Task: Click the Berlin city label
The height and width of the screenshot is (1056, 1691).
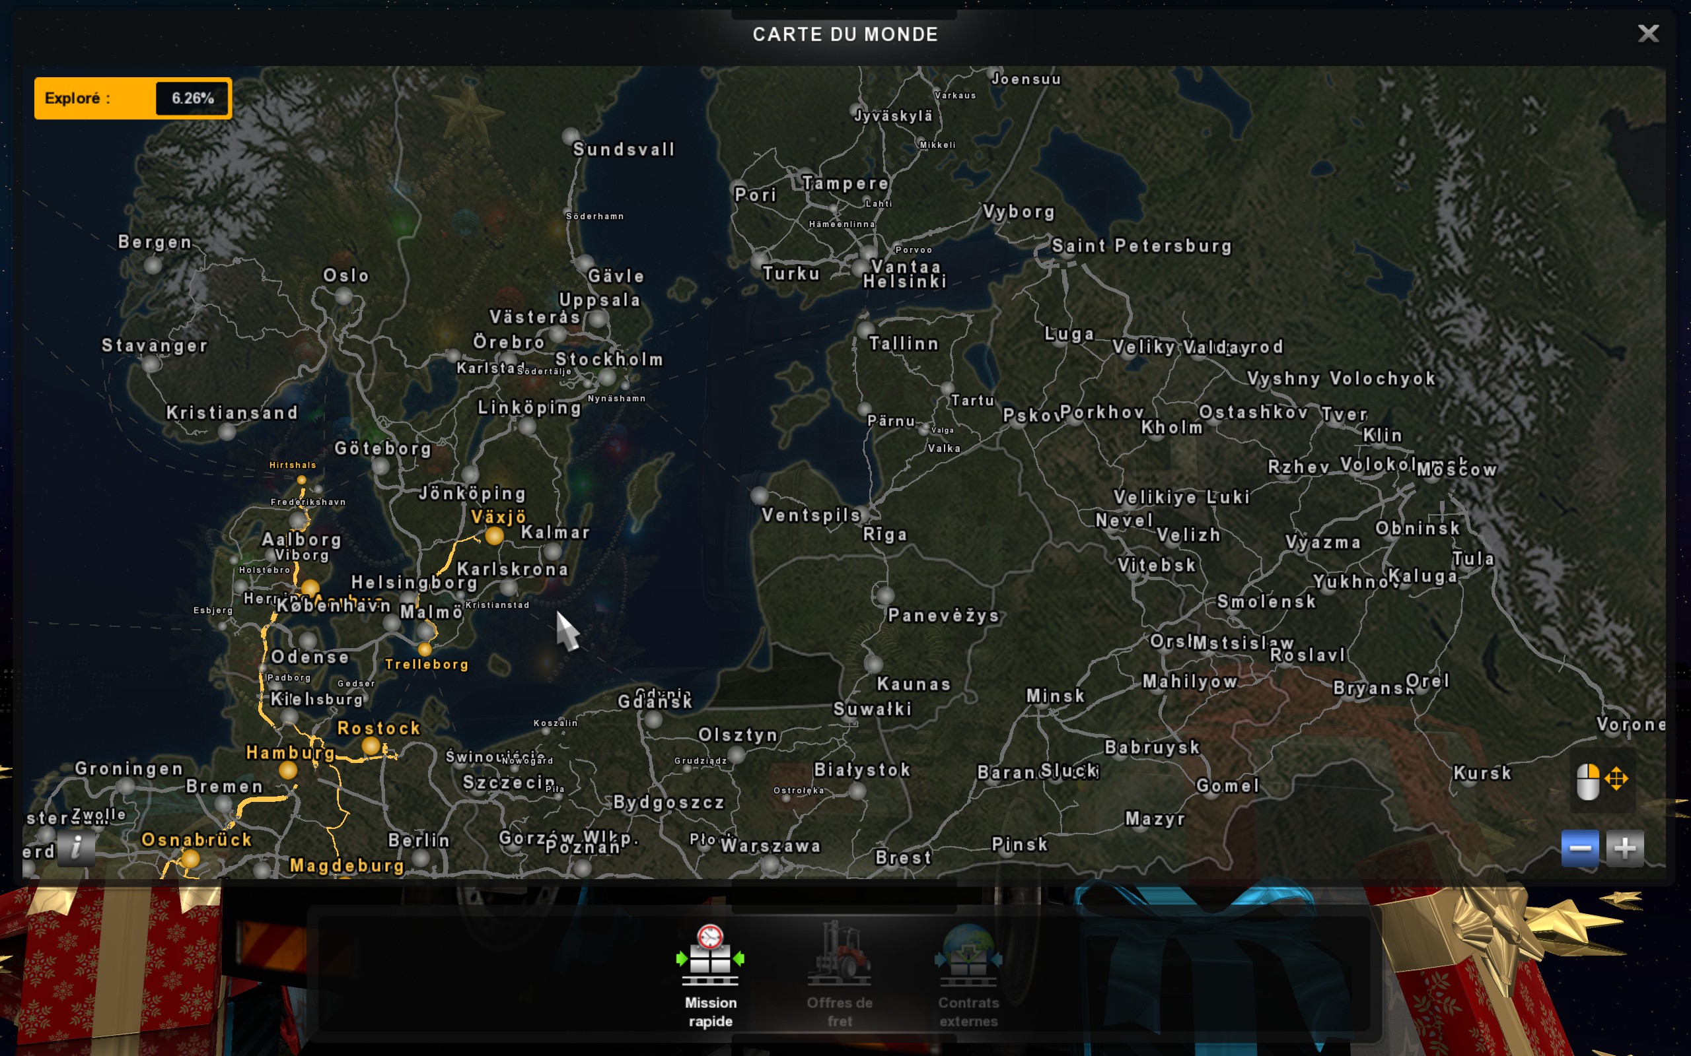Action: [419, 840]
